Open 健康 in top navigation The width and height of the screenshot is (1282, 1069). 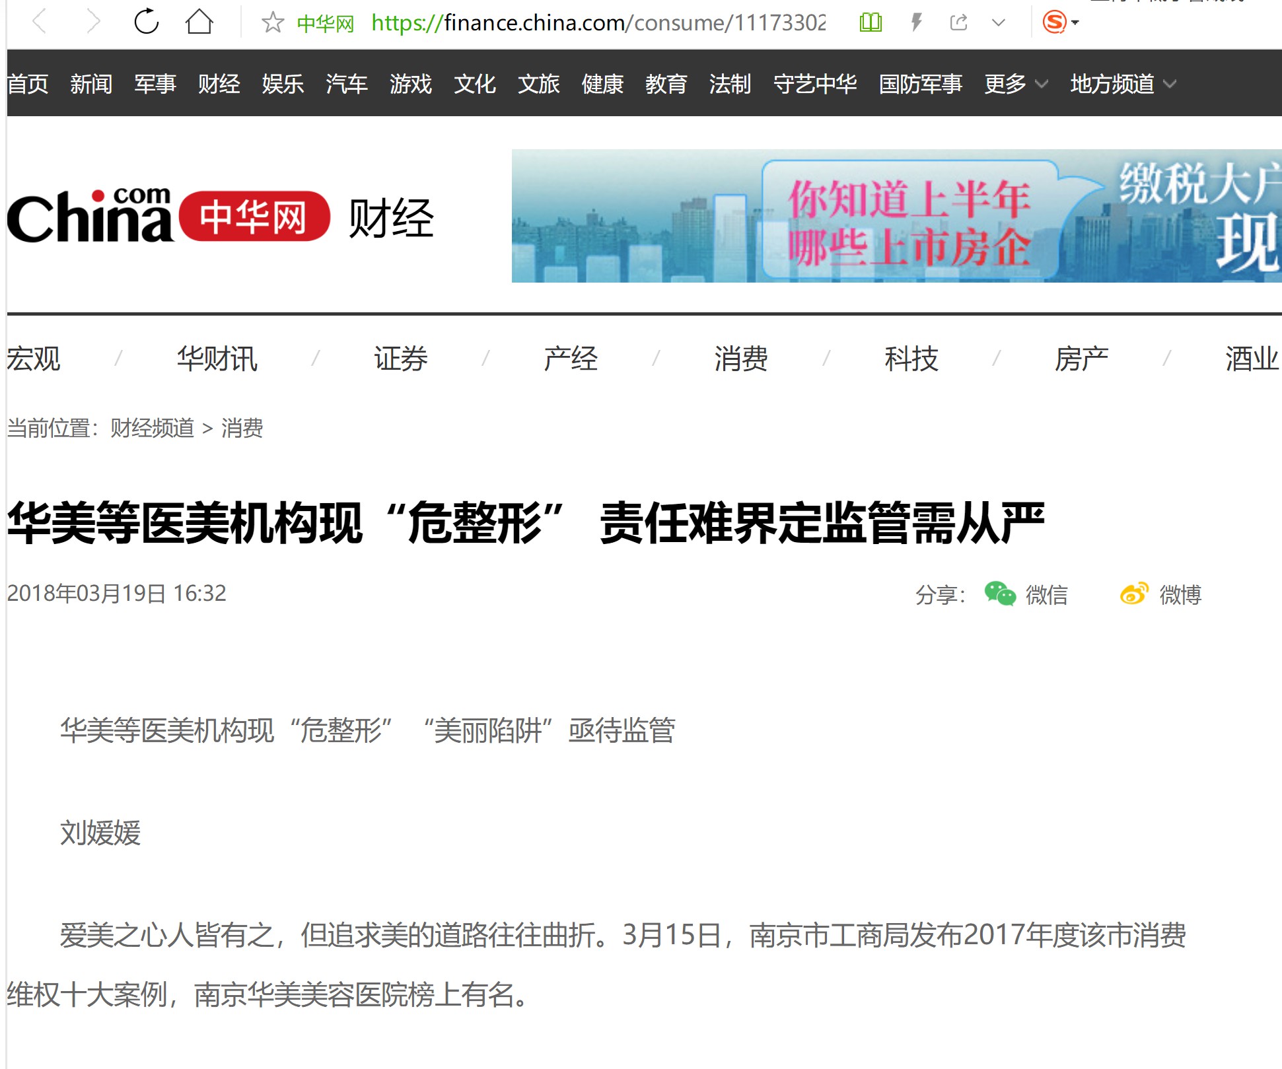[x=602, y=84]
